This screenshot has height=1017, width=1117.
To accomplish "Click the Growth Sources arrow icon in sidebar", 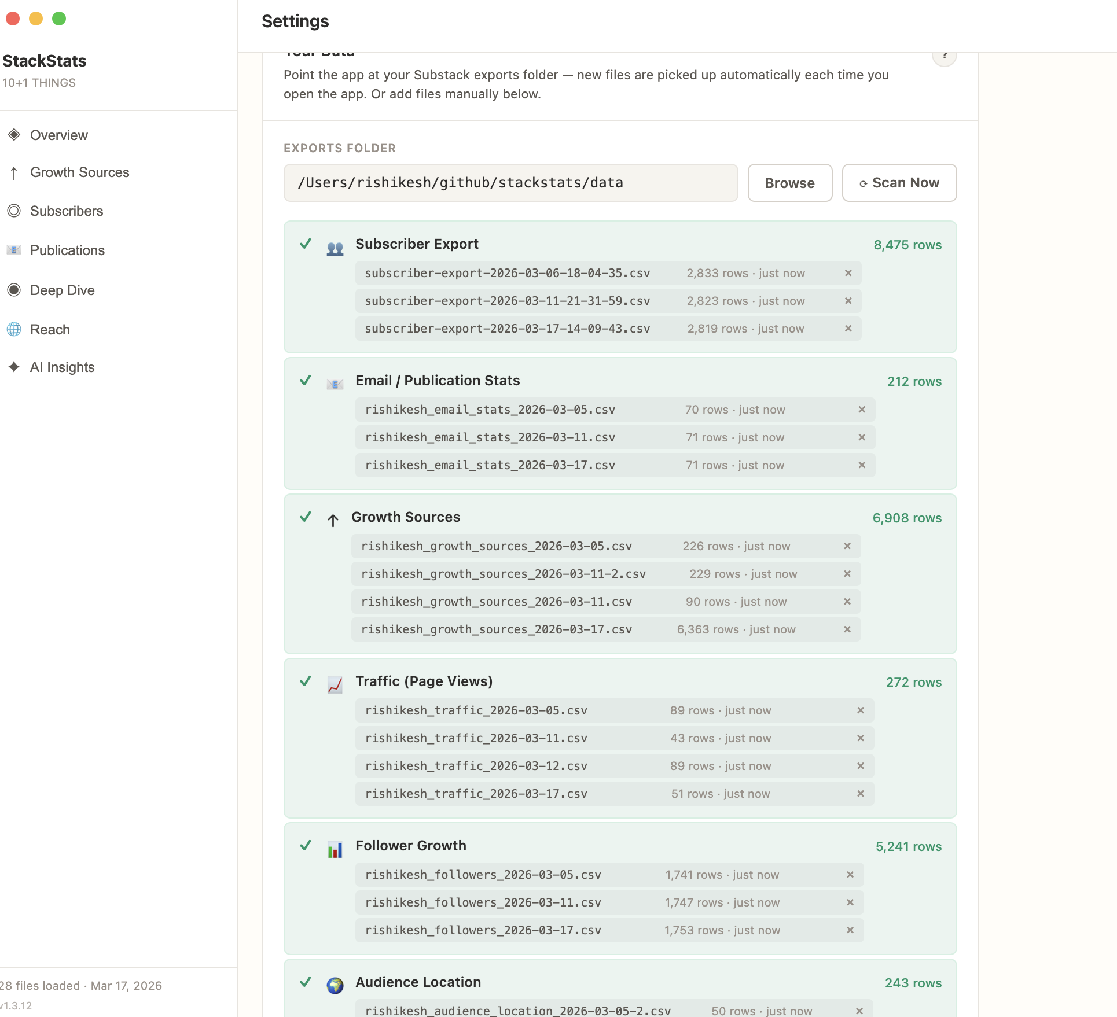I will (14, 172).
